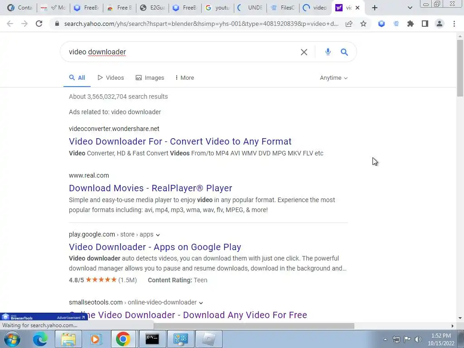
Task: Toggle the Chrome side panel icon
Action: coord(425,24)
